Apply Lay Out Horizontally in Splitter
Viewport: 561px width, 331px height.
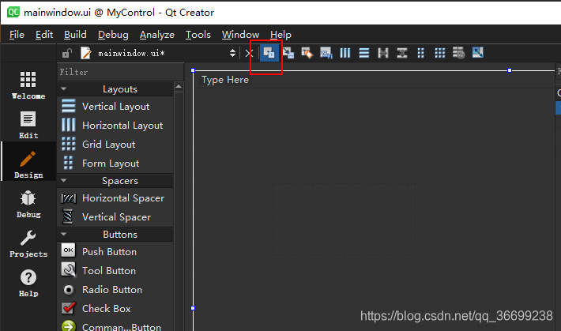pyautogui.click(x=383, y=53)
